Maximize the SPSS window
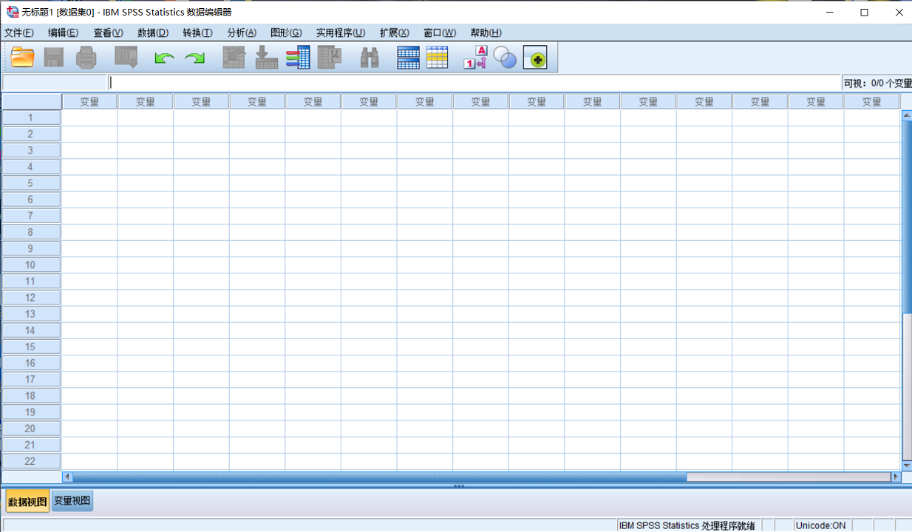Screen dimensions: 912x532 (864, 12)
